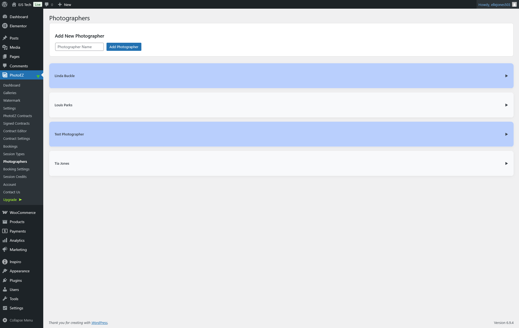The image size is (519, 328).
Task: Click the WordPress logo icon
Action: (x=5, y=4)
